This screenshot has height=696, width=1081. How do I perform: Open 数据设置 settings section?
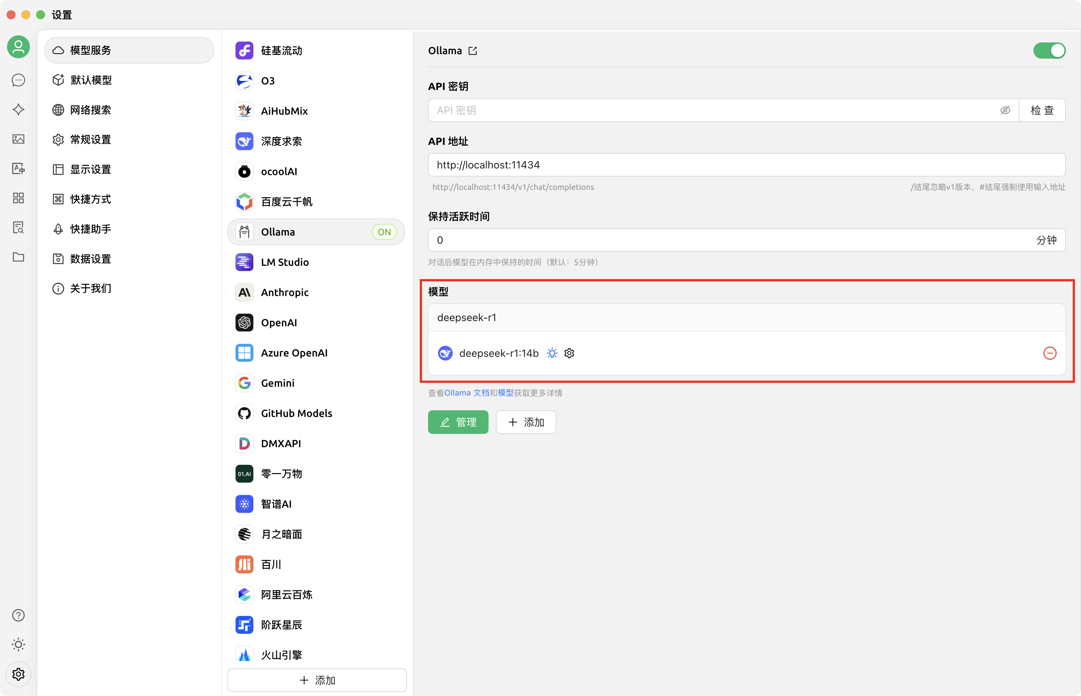point(129,259)
